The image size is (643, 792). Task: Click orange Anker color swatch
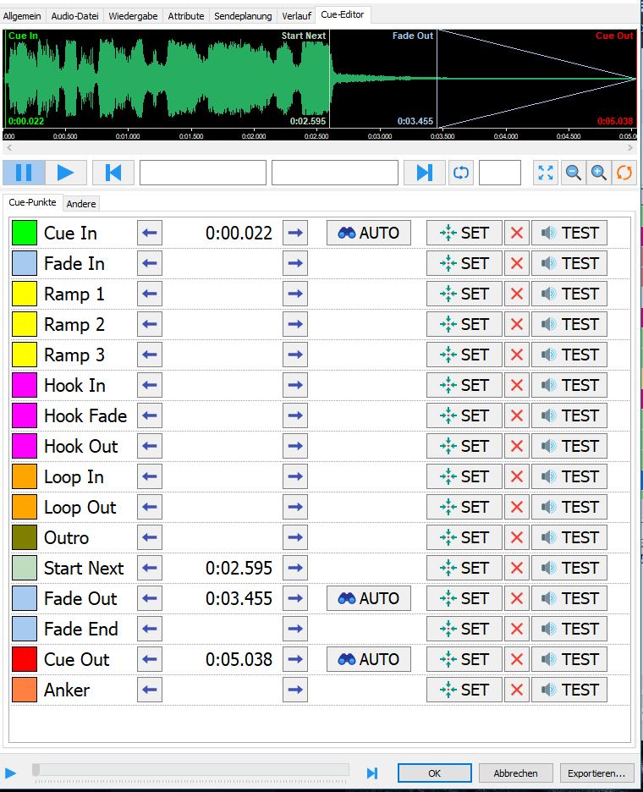click(x=25, y=690)
